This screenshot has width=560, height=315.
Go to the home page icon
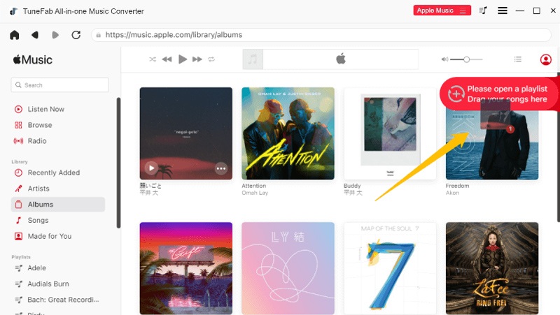(x=15, y=35)
